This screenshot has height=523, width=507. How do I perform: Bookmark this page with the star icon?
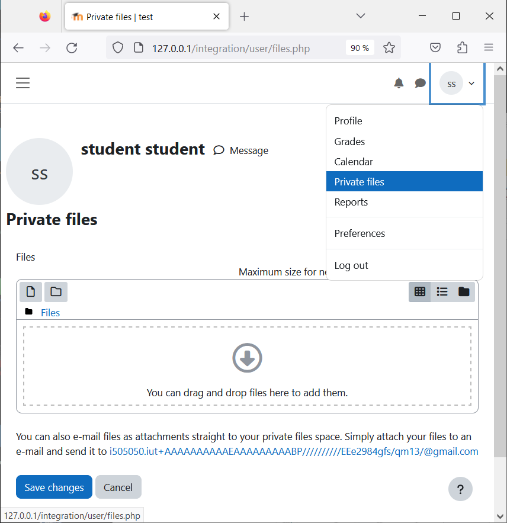point(389,48)
